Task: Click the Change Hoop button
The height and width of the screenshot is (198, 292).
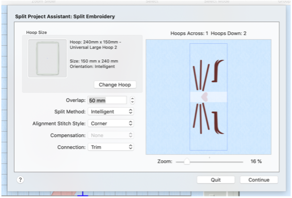Action: click(x=115, y=85)
